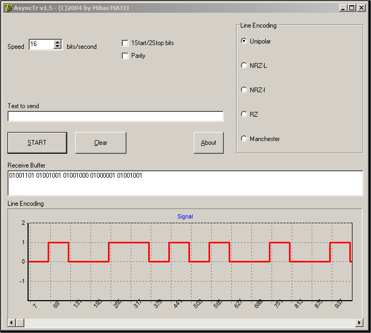Click the 'Receive Buffer' label

point(26,165)
